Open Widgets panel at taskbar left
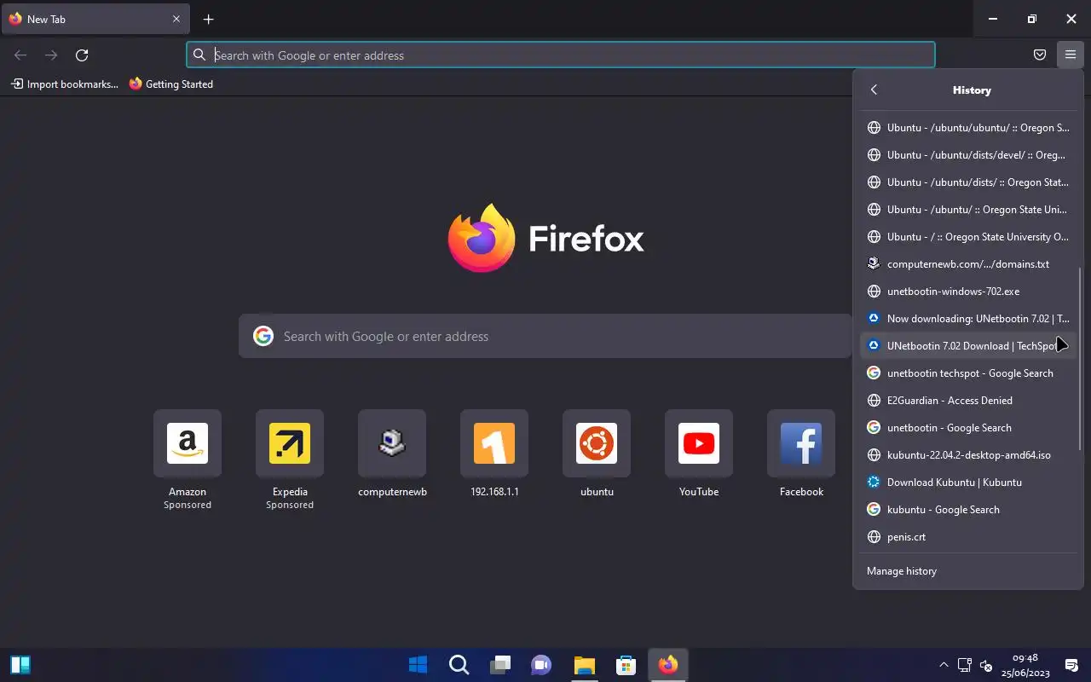 point(20,665)
